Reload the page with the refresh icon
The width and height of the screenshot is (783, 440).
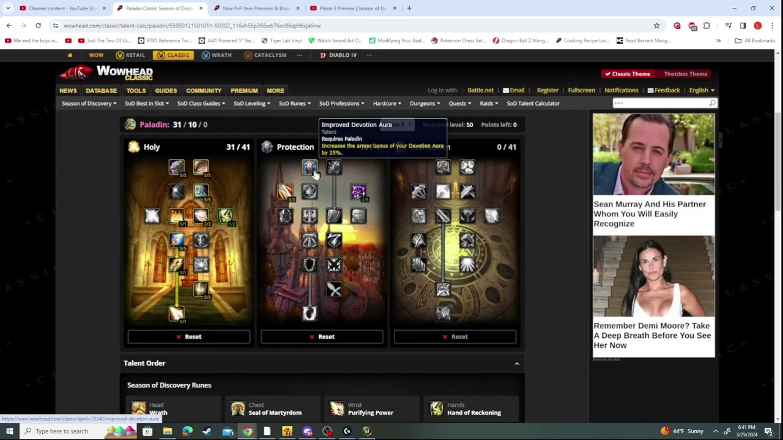[x=38, y=26]
